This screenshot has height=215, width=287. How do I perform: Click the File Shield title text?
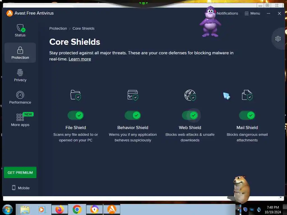76,128
